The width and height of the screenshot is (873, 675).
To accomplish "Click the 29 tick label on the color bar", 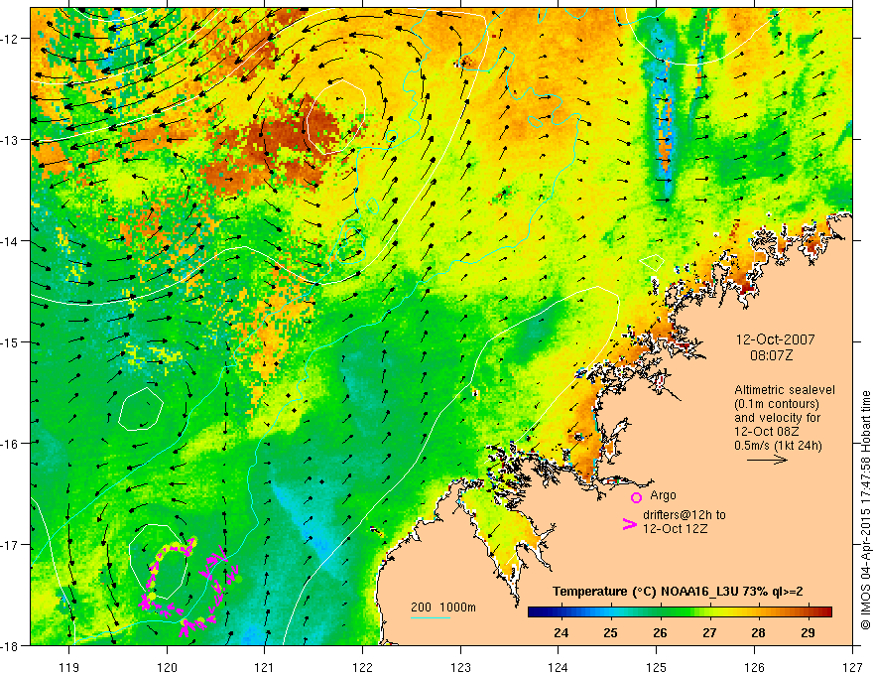I will [808, 632].
